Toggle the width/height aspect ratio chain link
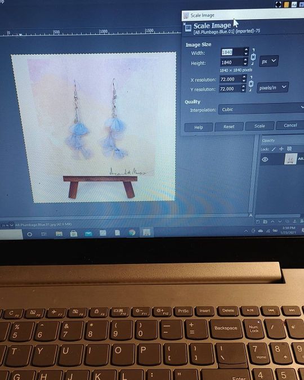Image resolution: width=304 pixels, height=380 pixels. tap(253, 57)
